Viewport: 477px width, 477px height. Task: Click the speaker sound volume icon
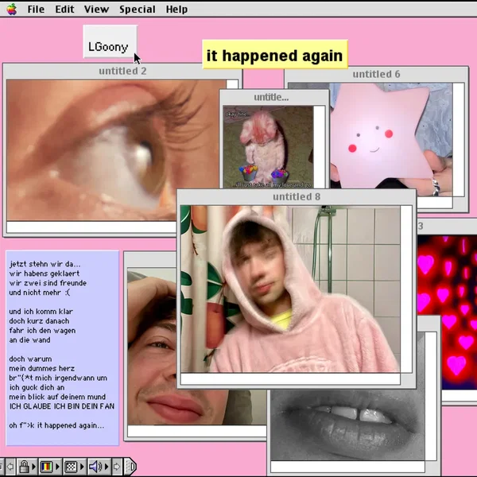click(x=95, y=467)
